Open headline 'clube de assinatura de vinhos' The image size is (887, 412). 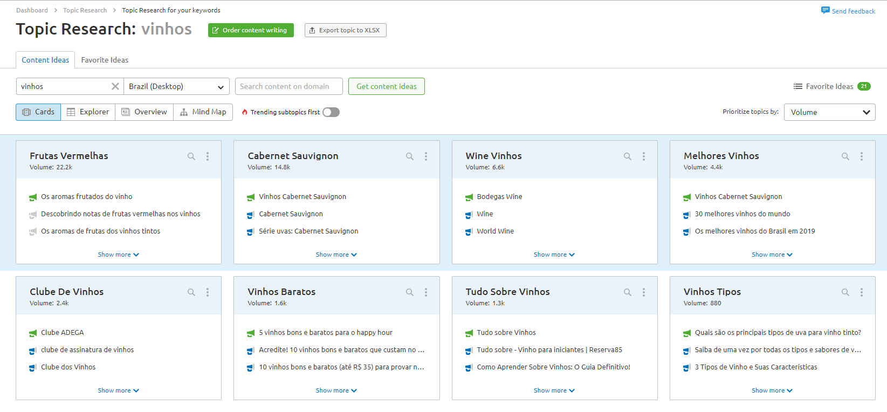coord(87,350)
